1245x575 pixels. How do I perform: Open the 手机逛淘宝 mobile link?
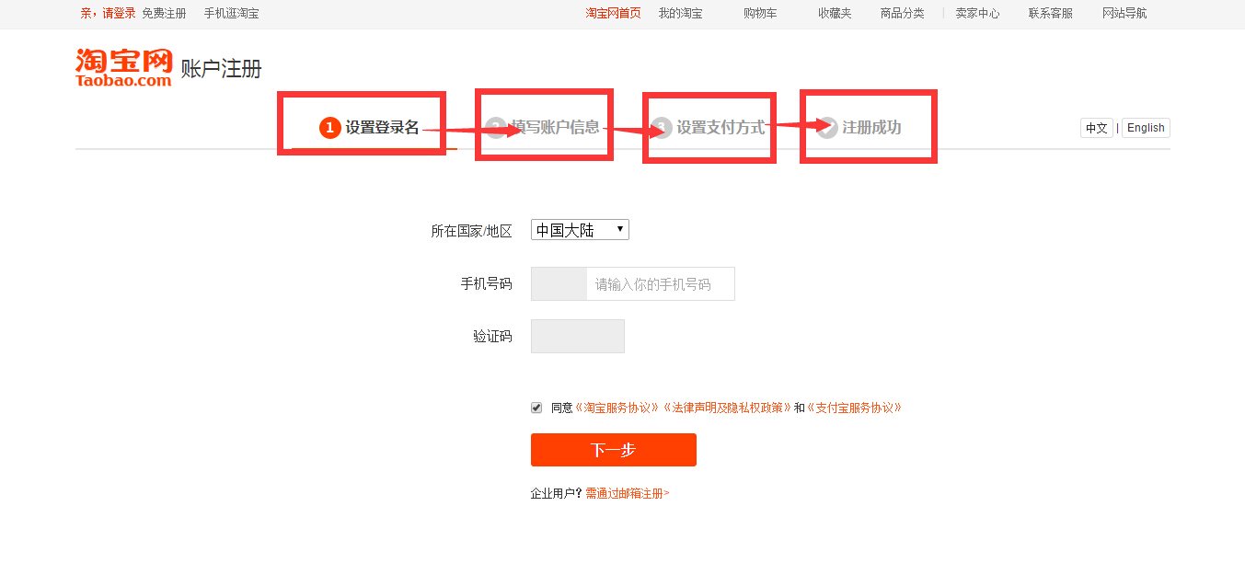coord(233,14)
